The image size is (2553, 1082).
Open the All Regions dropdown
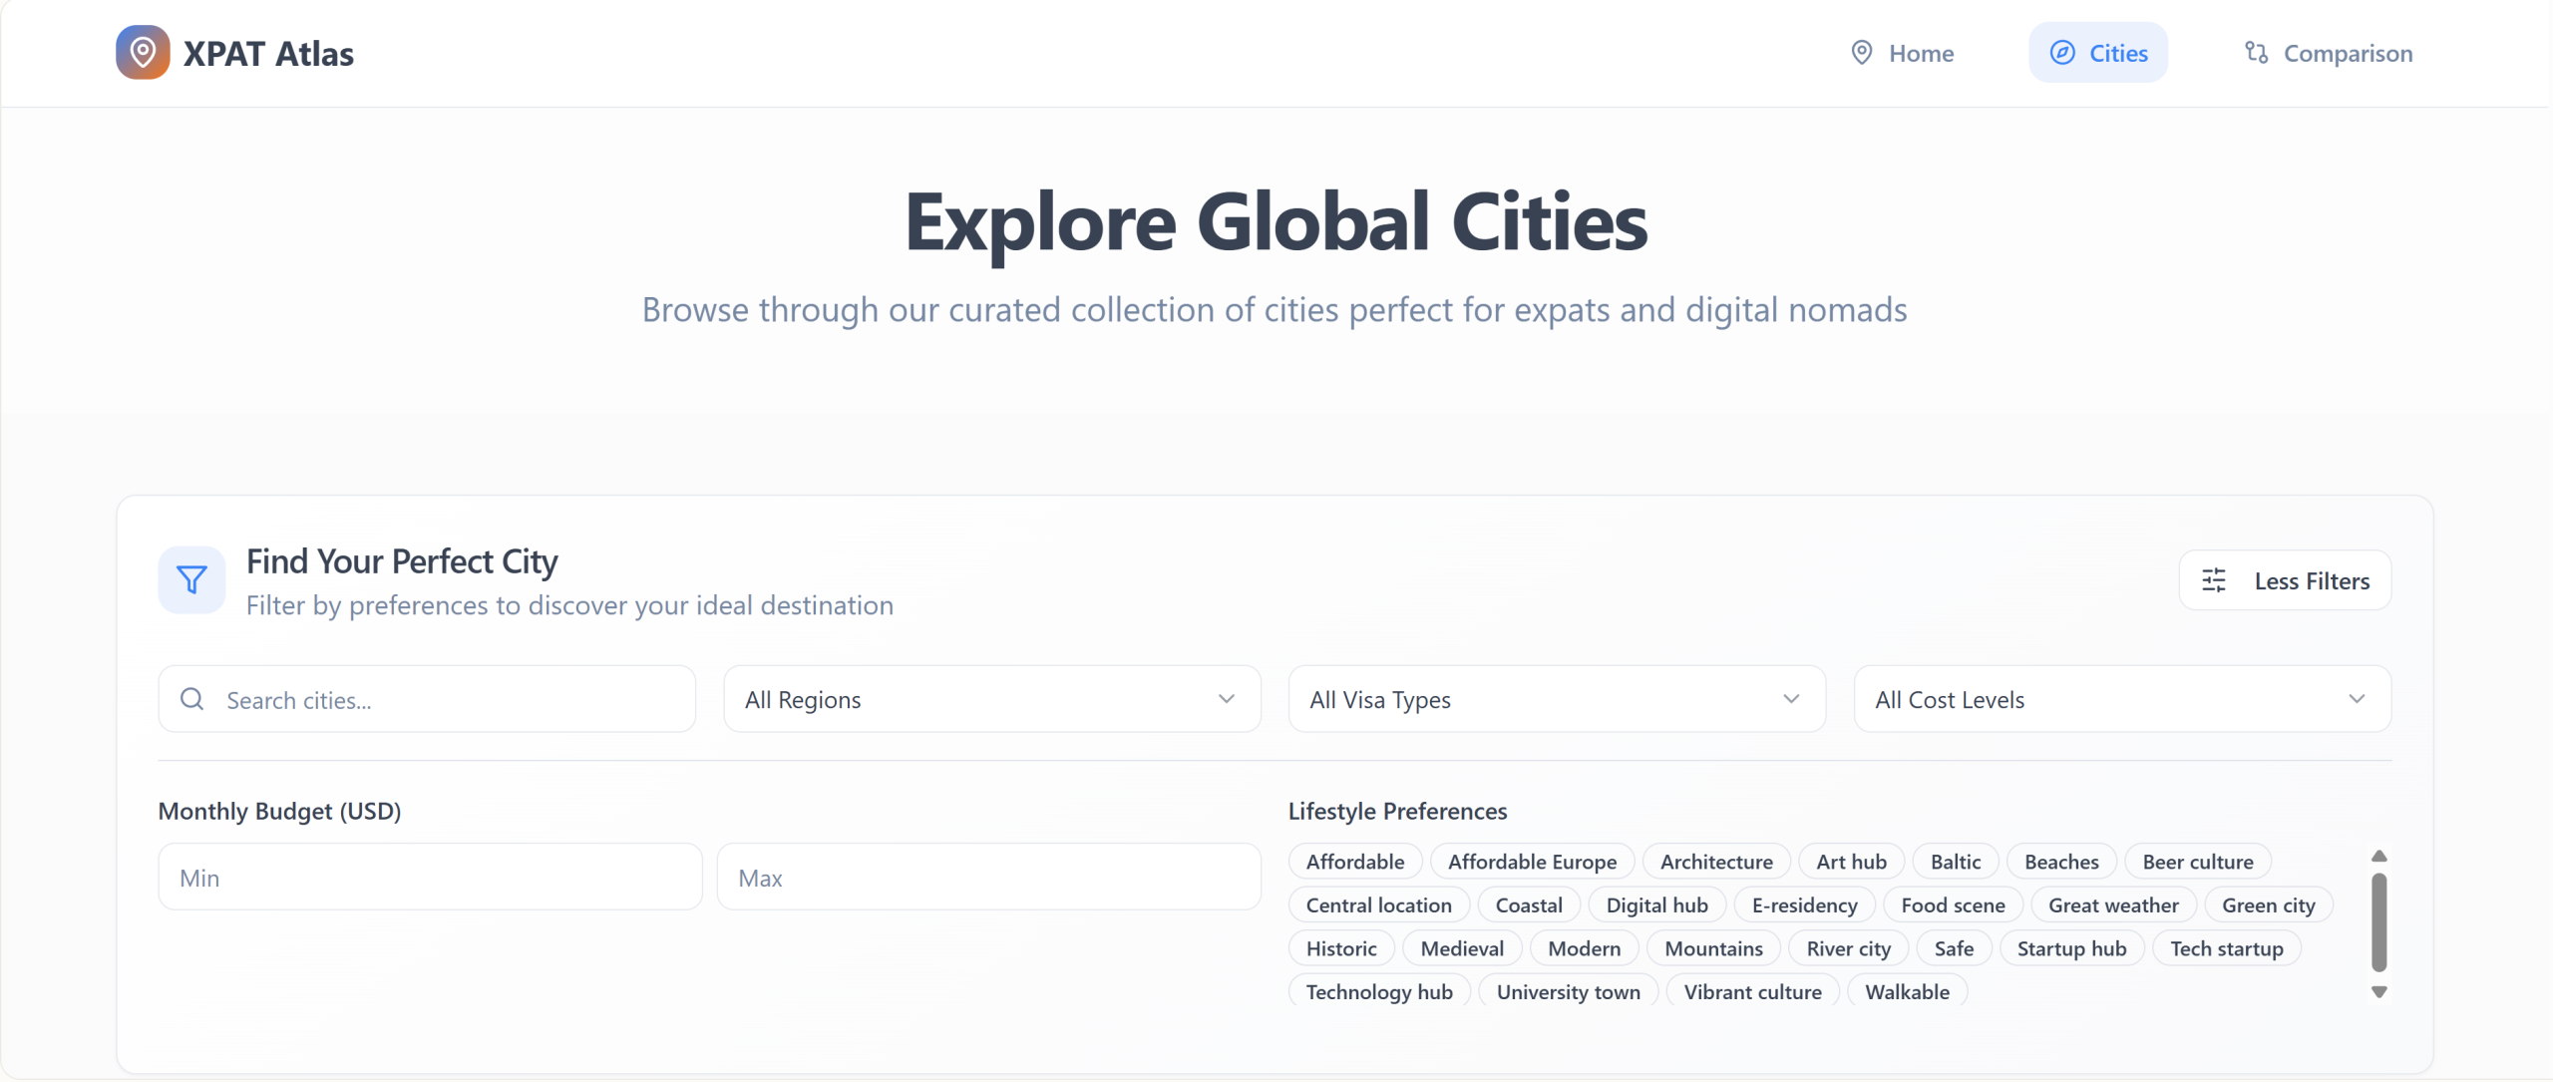point(991,699)
